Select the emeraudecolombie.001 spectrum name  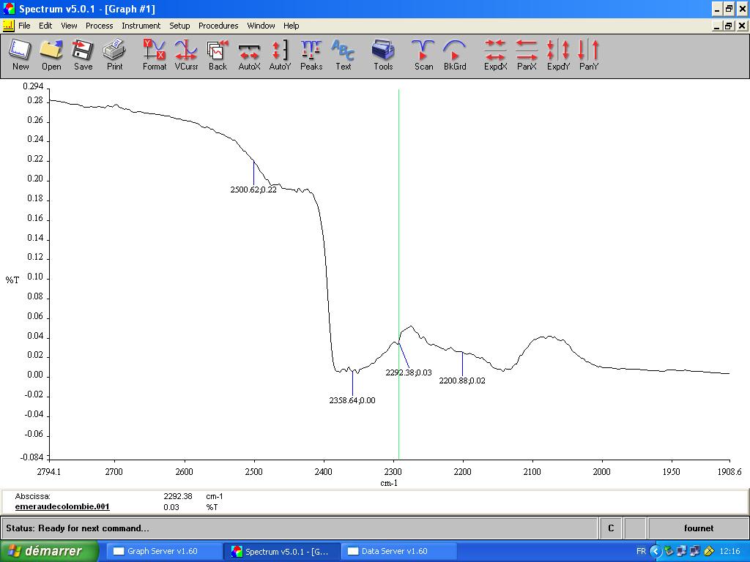62,506
